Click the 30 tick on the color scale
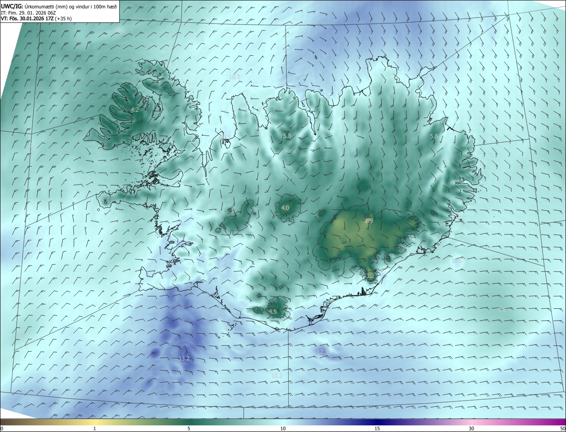The height and width of the screenshot is (432, 566). [471, 428]
